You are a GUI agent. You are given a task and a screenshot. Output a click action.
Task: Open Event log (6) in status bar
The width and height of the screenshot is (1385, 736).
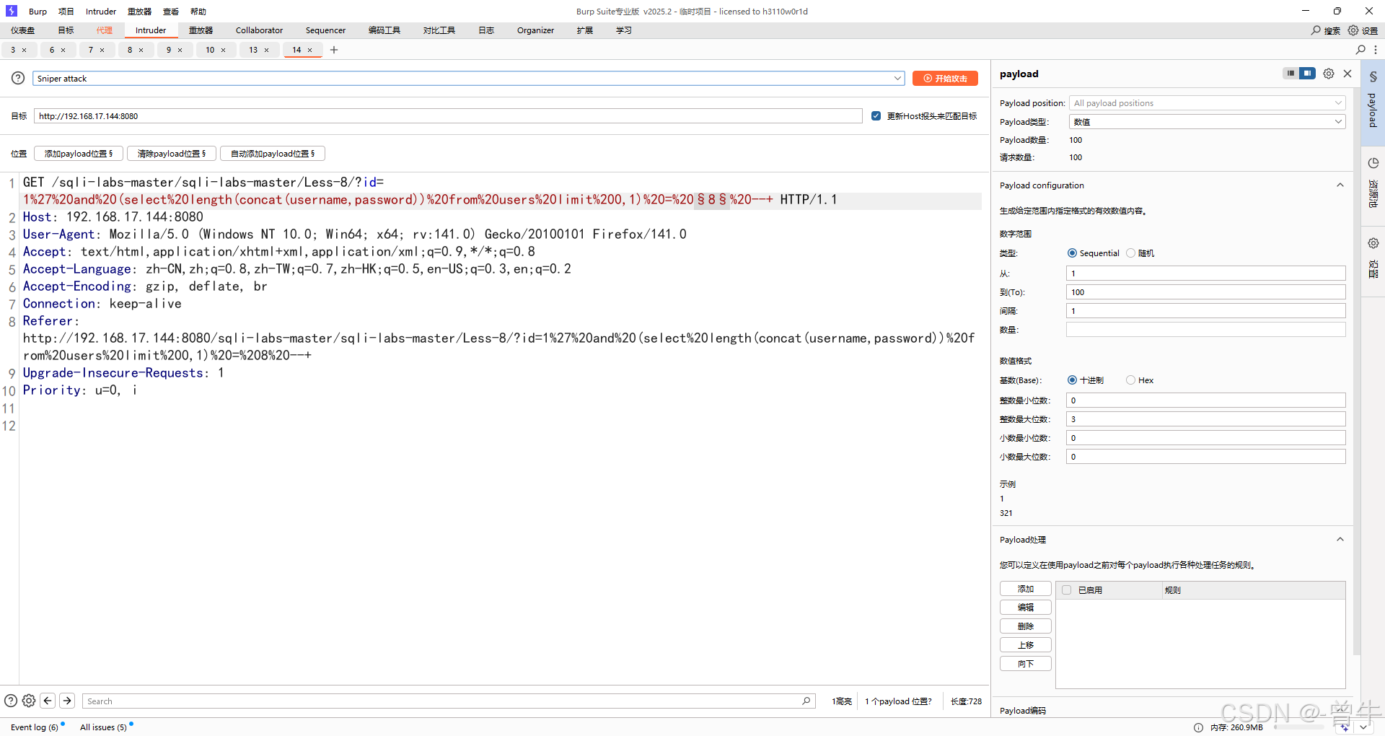pos(35,727)
